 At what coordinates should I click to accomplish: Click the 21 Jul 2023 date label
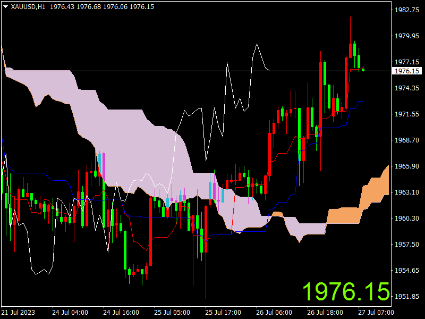pyautogui.click(x=18, y=313)
